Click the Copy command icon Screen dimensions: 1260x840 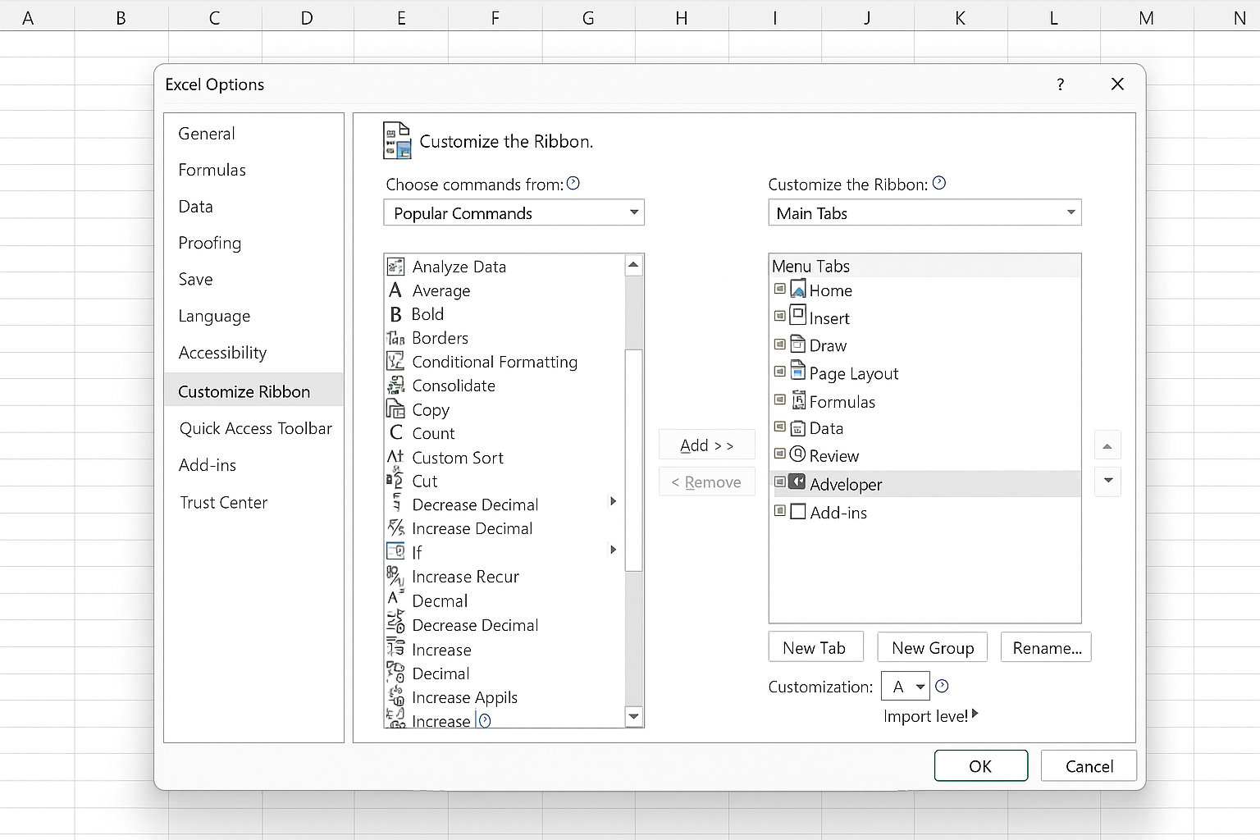click(x=395, y=409)
